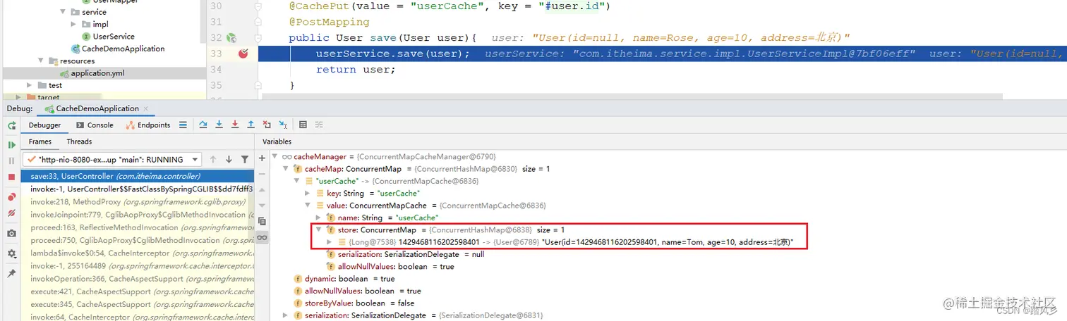
Task: Collapse the cacheMap ConcurrentMap node
Action: (x=287, y=169)
